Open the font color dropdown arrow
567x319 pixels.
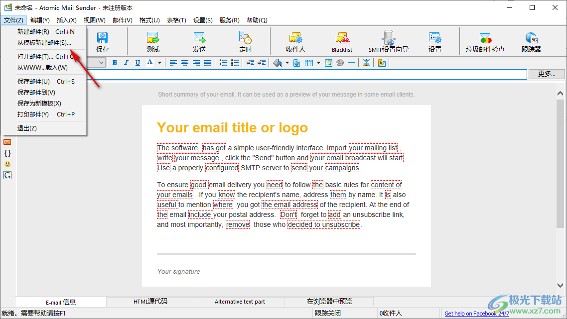(x=159, y=63)
